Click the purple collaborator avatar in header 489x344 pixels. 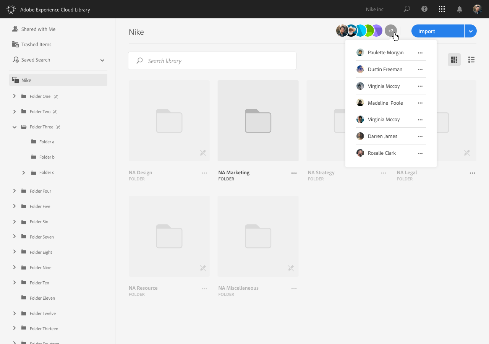coord(377,31)
